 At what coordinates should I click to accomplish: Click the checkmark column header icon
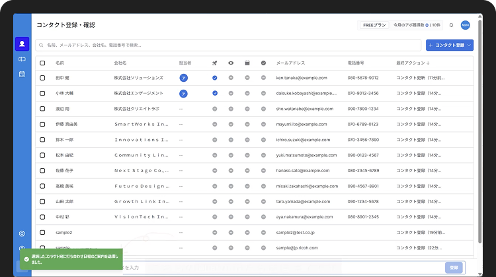coord(263,63)
